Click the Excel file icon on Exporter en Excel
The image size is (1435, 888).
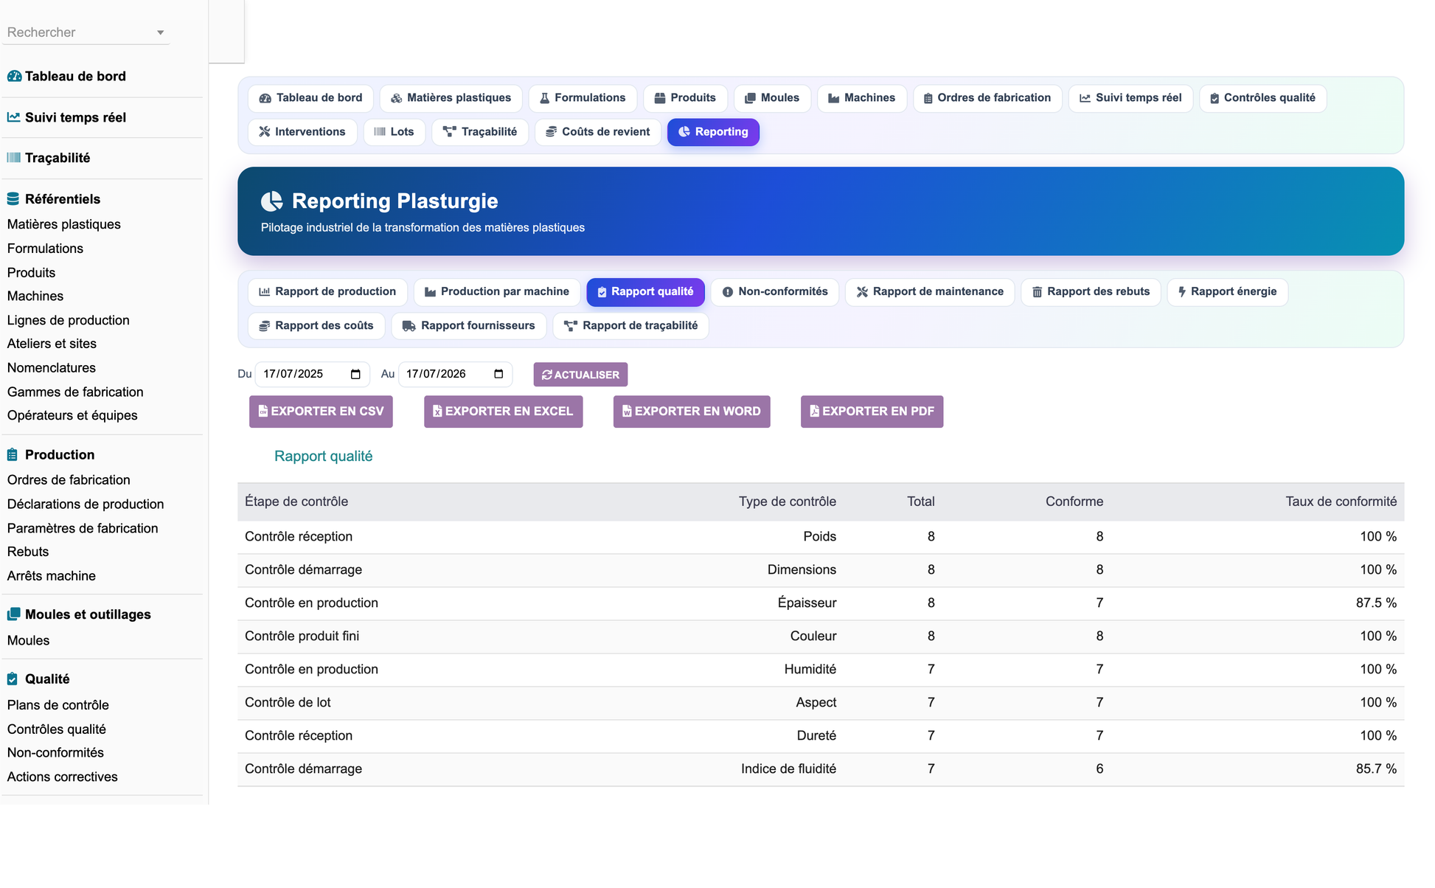point(437,412)
